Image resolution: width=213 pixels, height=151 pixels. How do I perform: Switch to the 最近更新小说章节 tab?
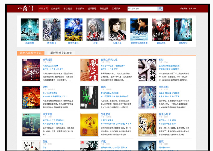[61, 53]
